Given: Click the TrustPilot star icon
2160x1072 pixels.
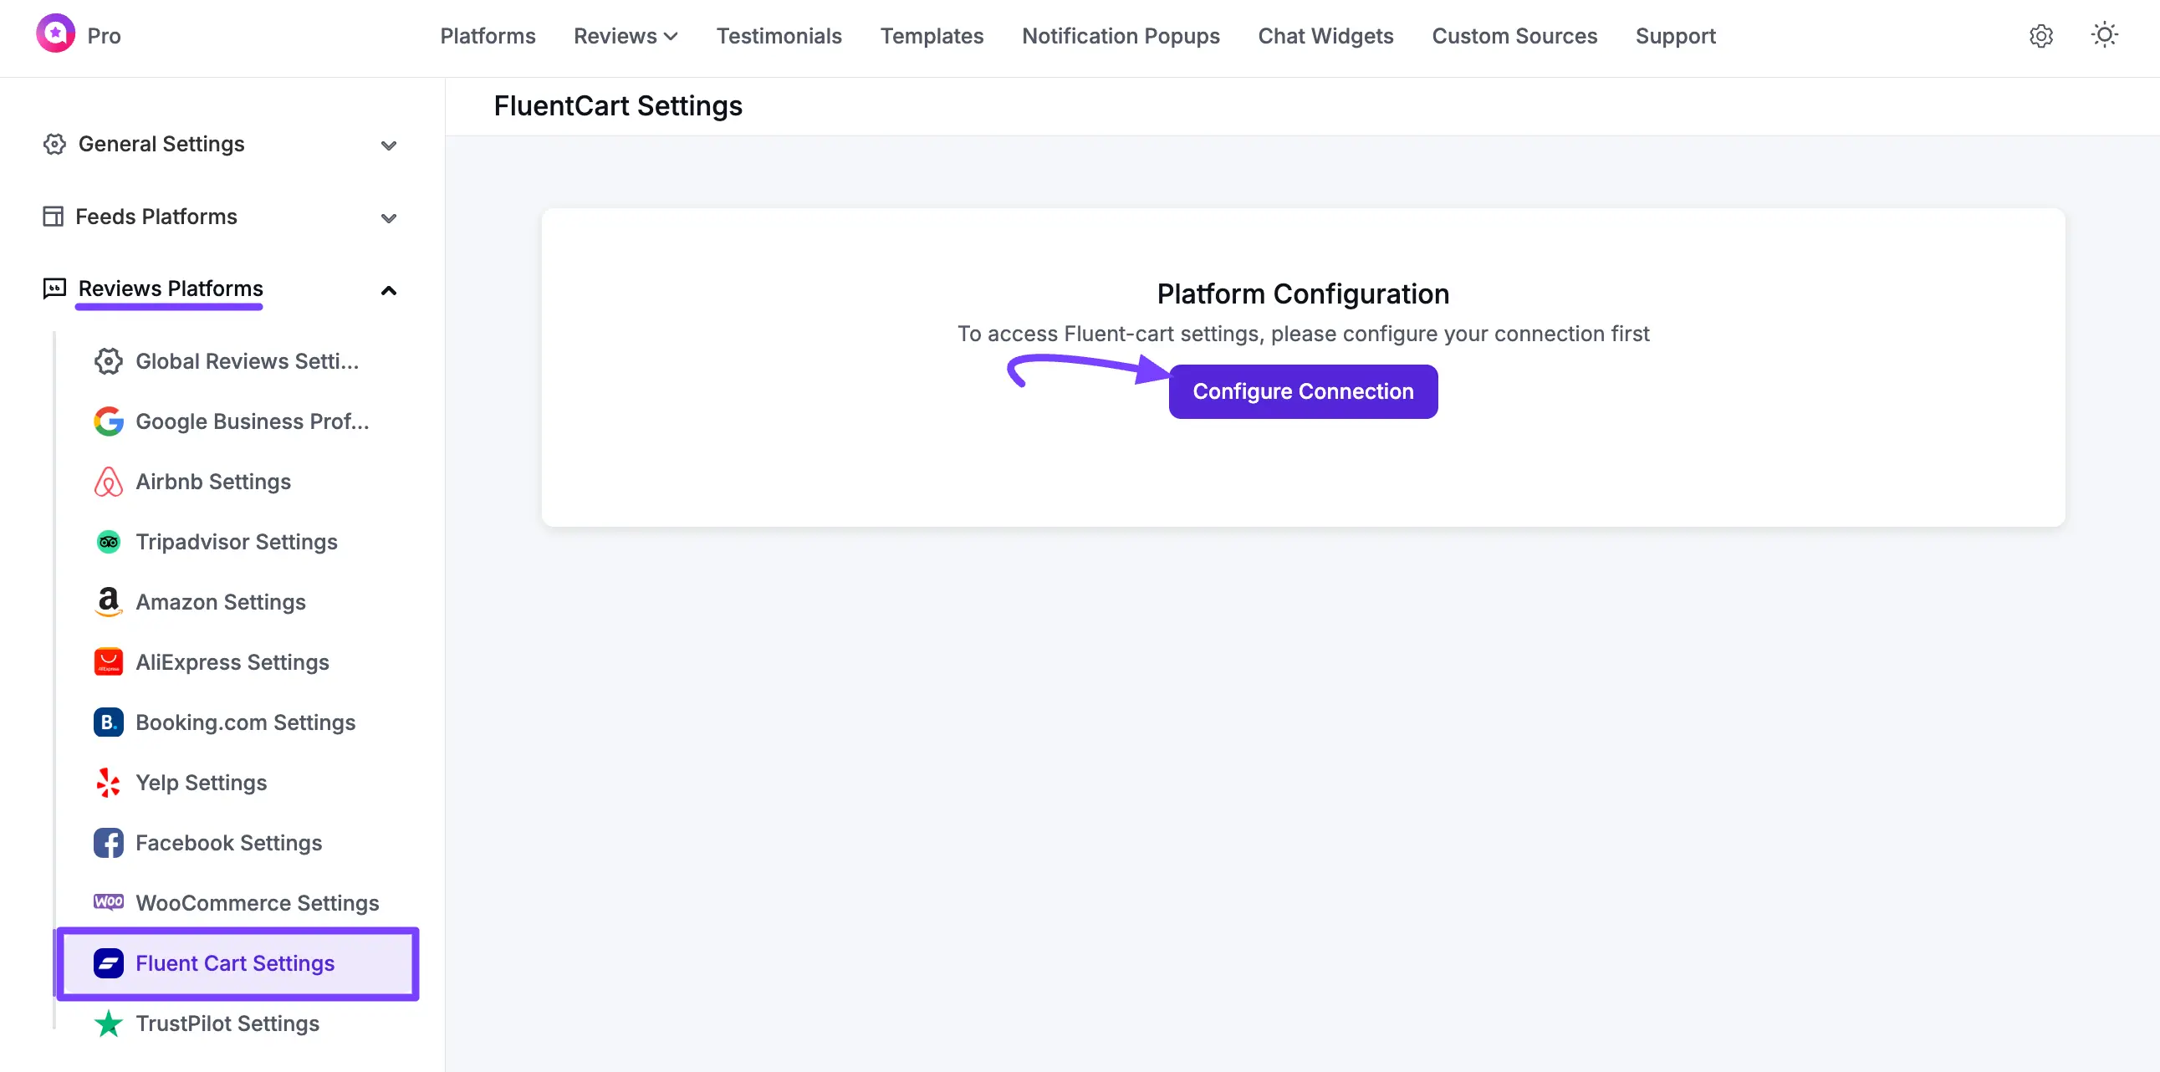Looking at the screenshot, I should 107,1023.
